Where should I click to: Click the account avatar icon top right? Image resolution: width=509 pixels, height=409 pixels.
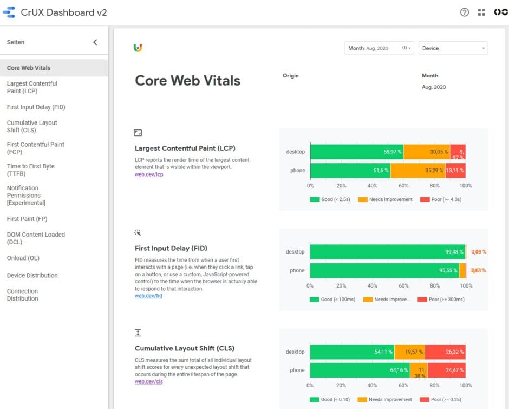(500, 11)
